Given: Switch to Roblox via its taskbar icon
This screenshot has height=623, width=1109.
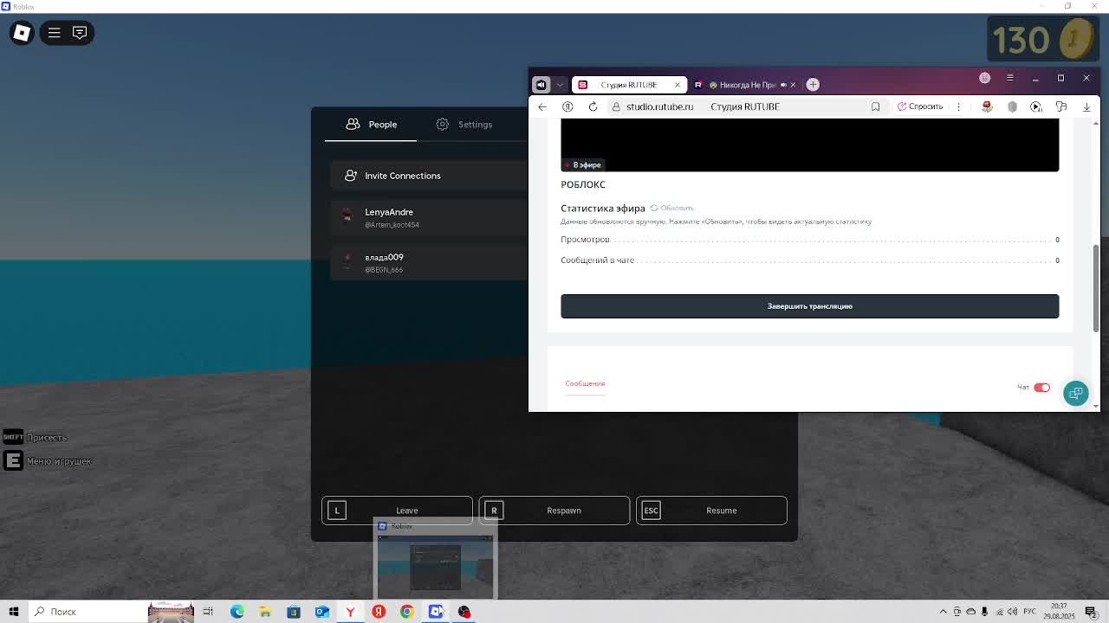Looking at the screenshot, I should (436, 612).
